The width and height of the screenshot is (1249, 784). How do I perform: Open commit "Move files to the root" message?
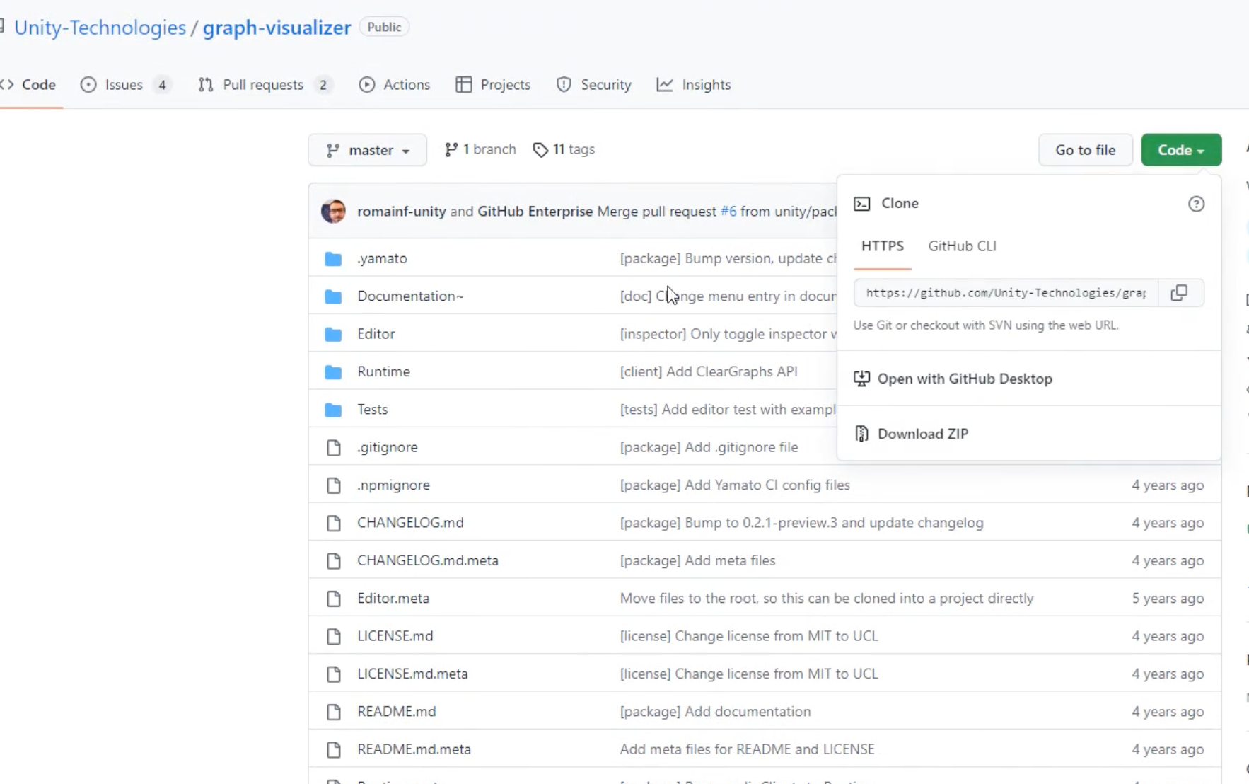tap(826, 599)
